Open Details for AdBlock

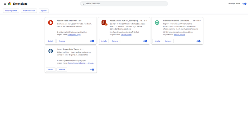coord(51,41)
